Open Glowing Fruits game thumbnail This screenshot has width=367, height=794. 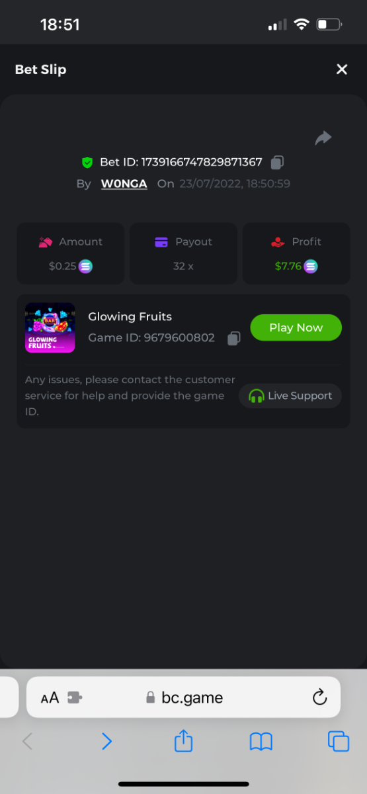[x=50, y=328]
